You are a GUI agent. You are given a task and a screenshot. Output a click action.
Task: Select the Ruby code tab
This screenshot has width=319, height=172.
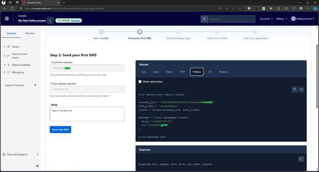click(169, 72)
